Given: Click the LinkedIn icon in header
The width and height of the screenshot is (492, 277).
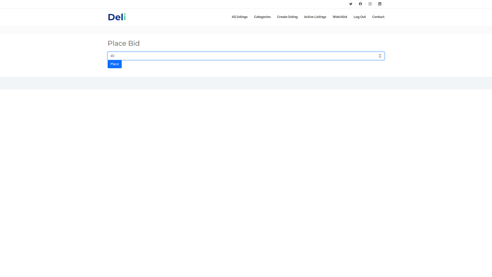Looking at the screenshot, I should pos(380,4).
